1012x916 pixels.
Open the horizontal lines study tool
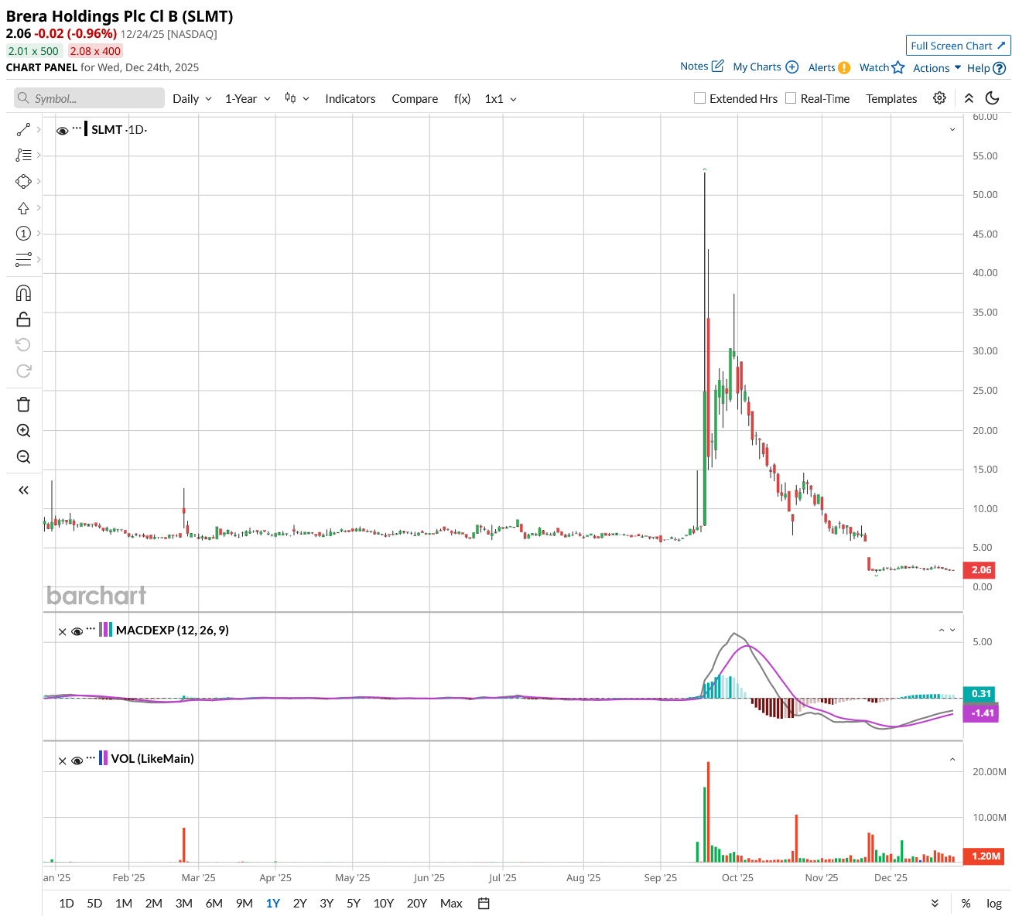[x=23, y=259]
